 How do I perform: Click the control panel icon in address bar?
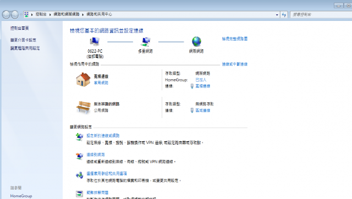(x=26, y=14)
